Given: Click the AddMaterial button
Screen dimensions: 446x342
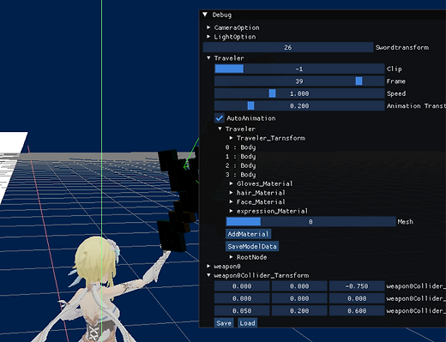Looking at the screenshot, I should 248,234.
